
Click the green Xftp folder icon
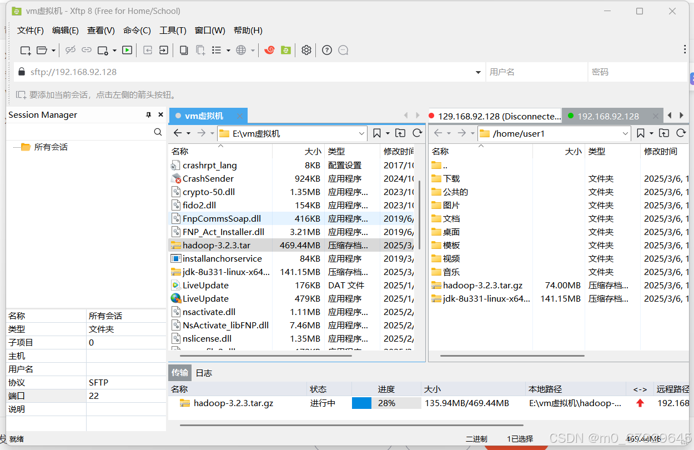tap(285, 50)
